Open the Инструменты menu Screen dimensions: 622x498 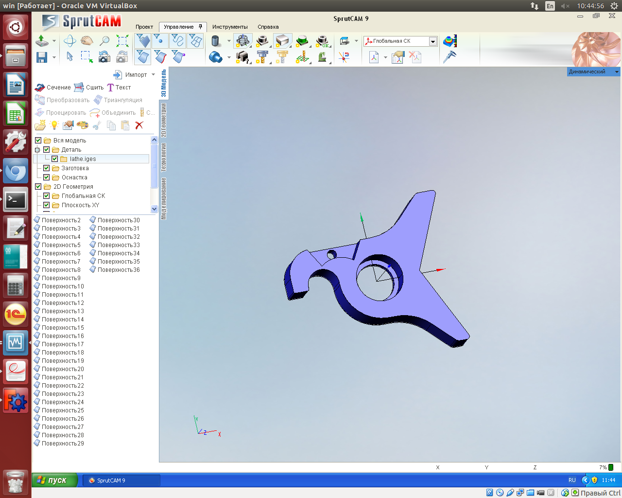230,27
